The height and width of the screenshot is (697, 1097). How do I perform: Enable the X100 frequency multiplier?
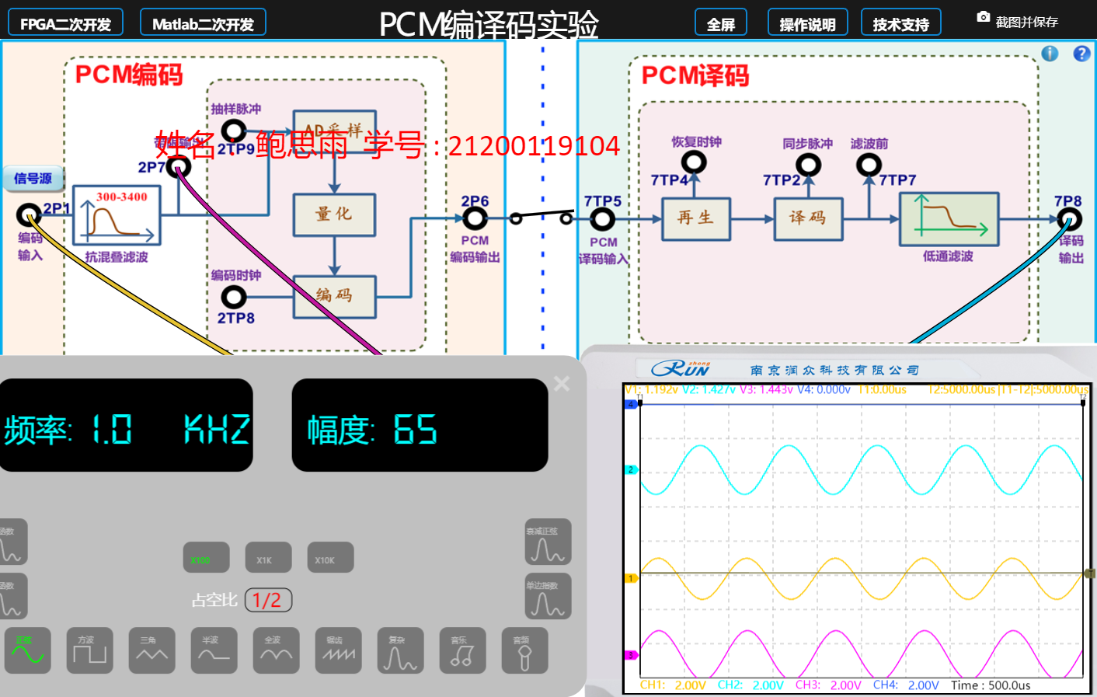[206, 558]
